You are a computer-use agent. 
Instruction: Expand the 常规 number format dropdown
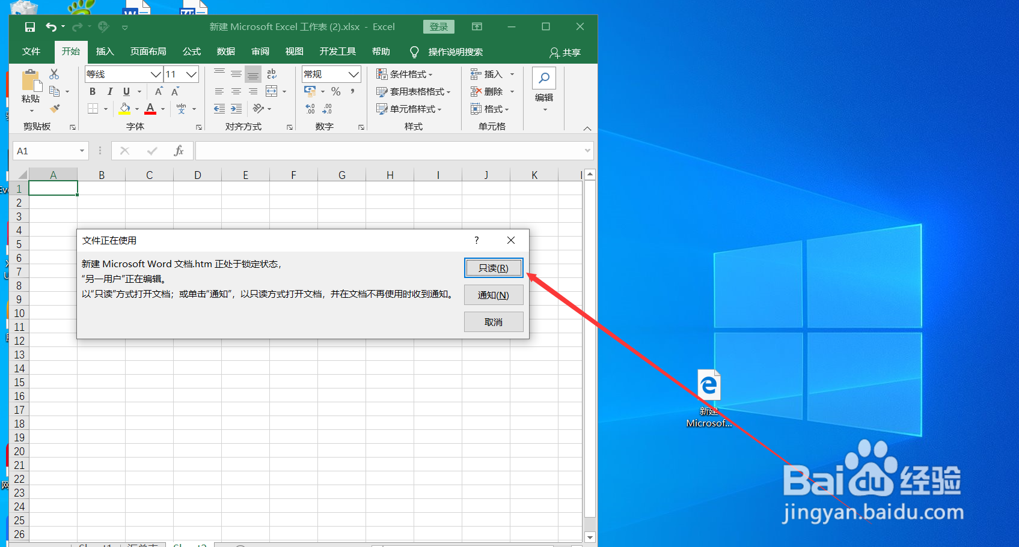[x=353, y=73]
